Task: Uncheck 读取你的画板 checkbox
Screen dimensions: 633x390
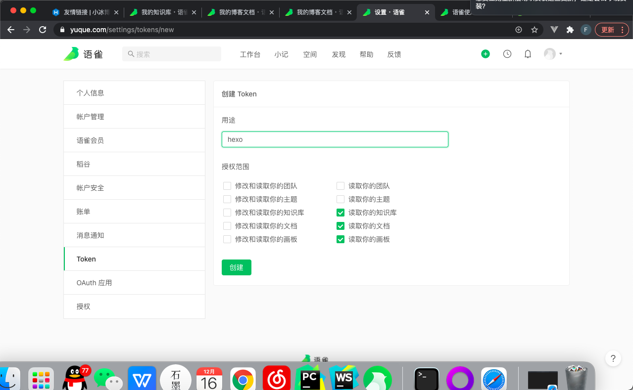Action: click(x=341, y=239)
